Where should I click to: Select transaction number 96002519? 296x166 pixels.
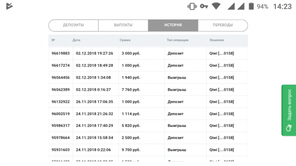(61, 114)
